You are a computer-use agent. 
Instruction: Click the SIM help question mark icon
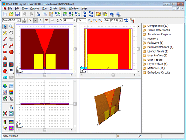coord(118,14)
